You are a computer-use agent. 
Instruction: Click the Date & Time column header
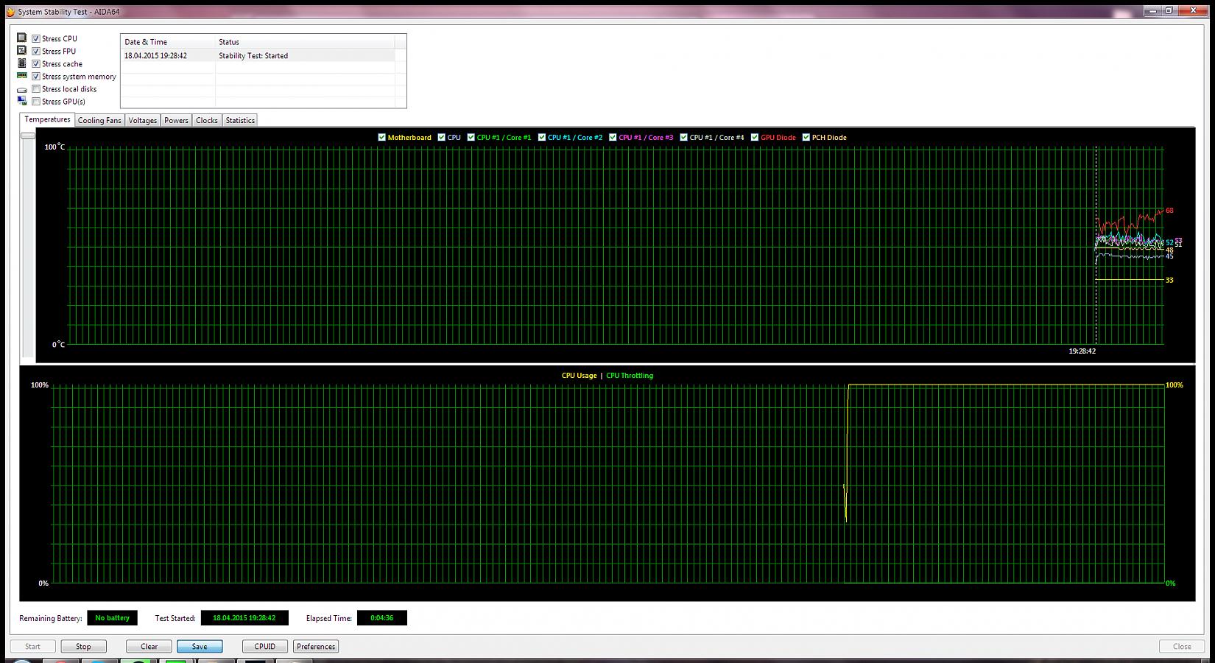pos(168,42)
